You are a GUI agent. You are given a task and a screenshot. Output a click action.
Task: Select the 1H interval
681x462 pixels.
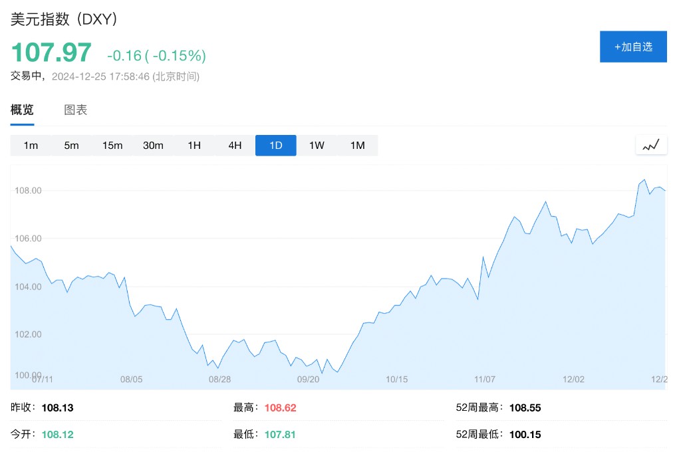pyautogui.click(x=194, y=146)
